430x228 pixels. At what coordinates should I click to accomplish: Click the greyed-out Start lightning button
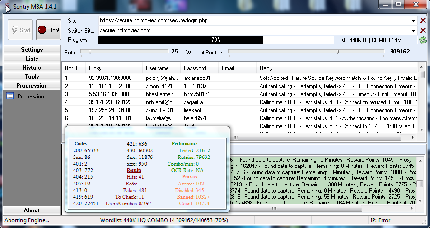pyautogui.click(x=20, y=30)
